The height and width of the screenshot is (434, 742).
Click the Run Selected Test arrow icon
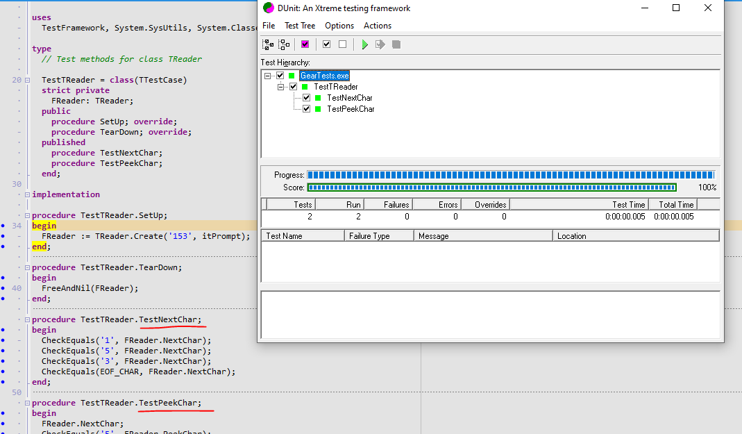pyautogui.click(x=380, y=44)
